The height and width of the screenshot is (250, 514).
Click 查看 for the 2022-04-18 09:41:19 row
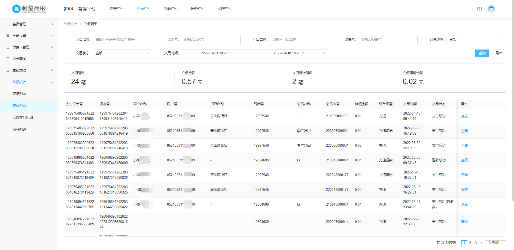pos(464,116)
